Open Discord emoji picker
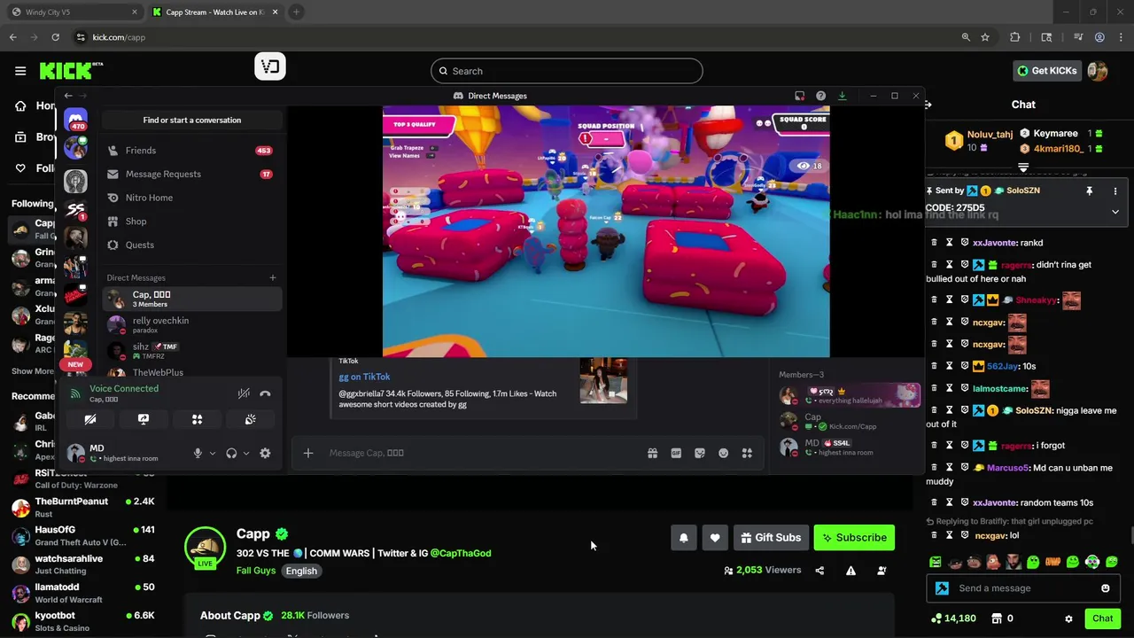 [724, 454]
